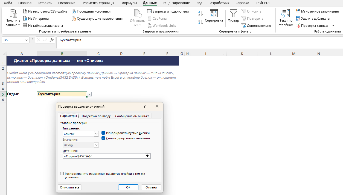
Task: Select the Разметка страницы ribbon tab
Action: click(99, 3)
